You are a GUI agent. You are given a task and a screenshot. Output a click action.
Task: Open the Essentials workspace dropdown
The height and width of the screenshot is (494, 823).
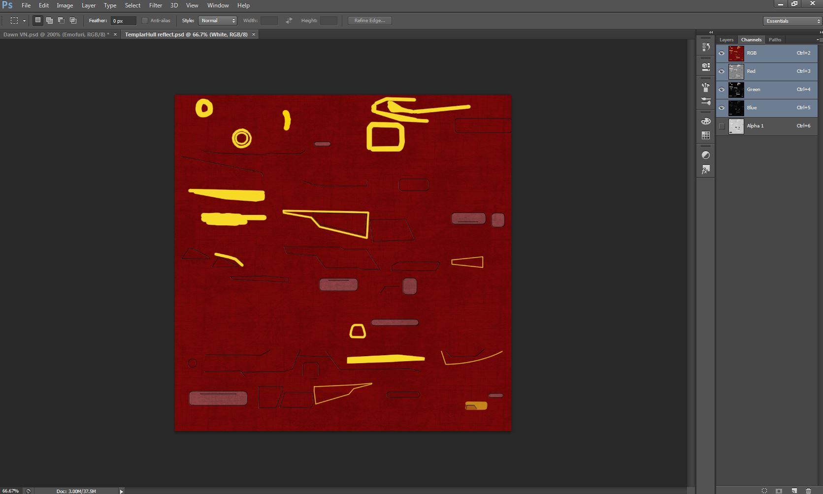[x=792, y=21]
